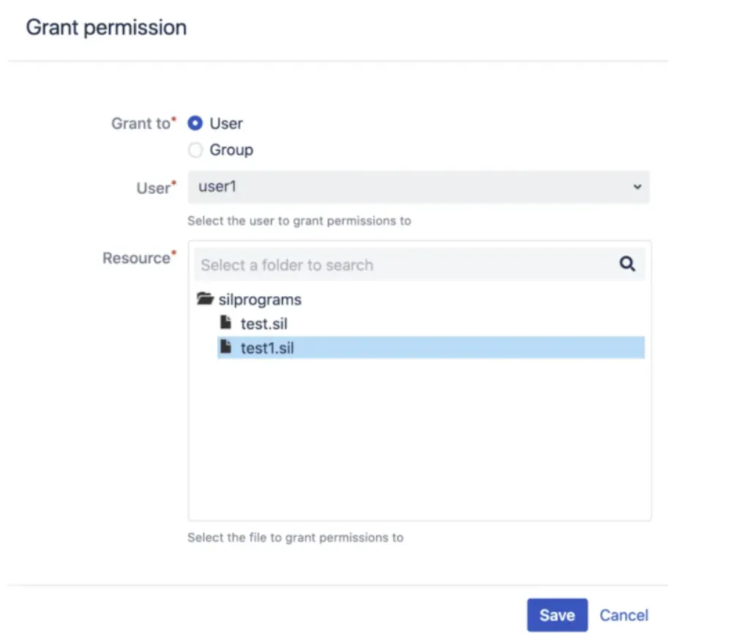The image size is (743, 643).
Task: Open the user1 dropdown
Action: (418, 187)
